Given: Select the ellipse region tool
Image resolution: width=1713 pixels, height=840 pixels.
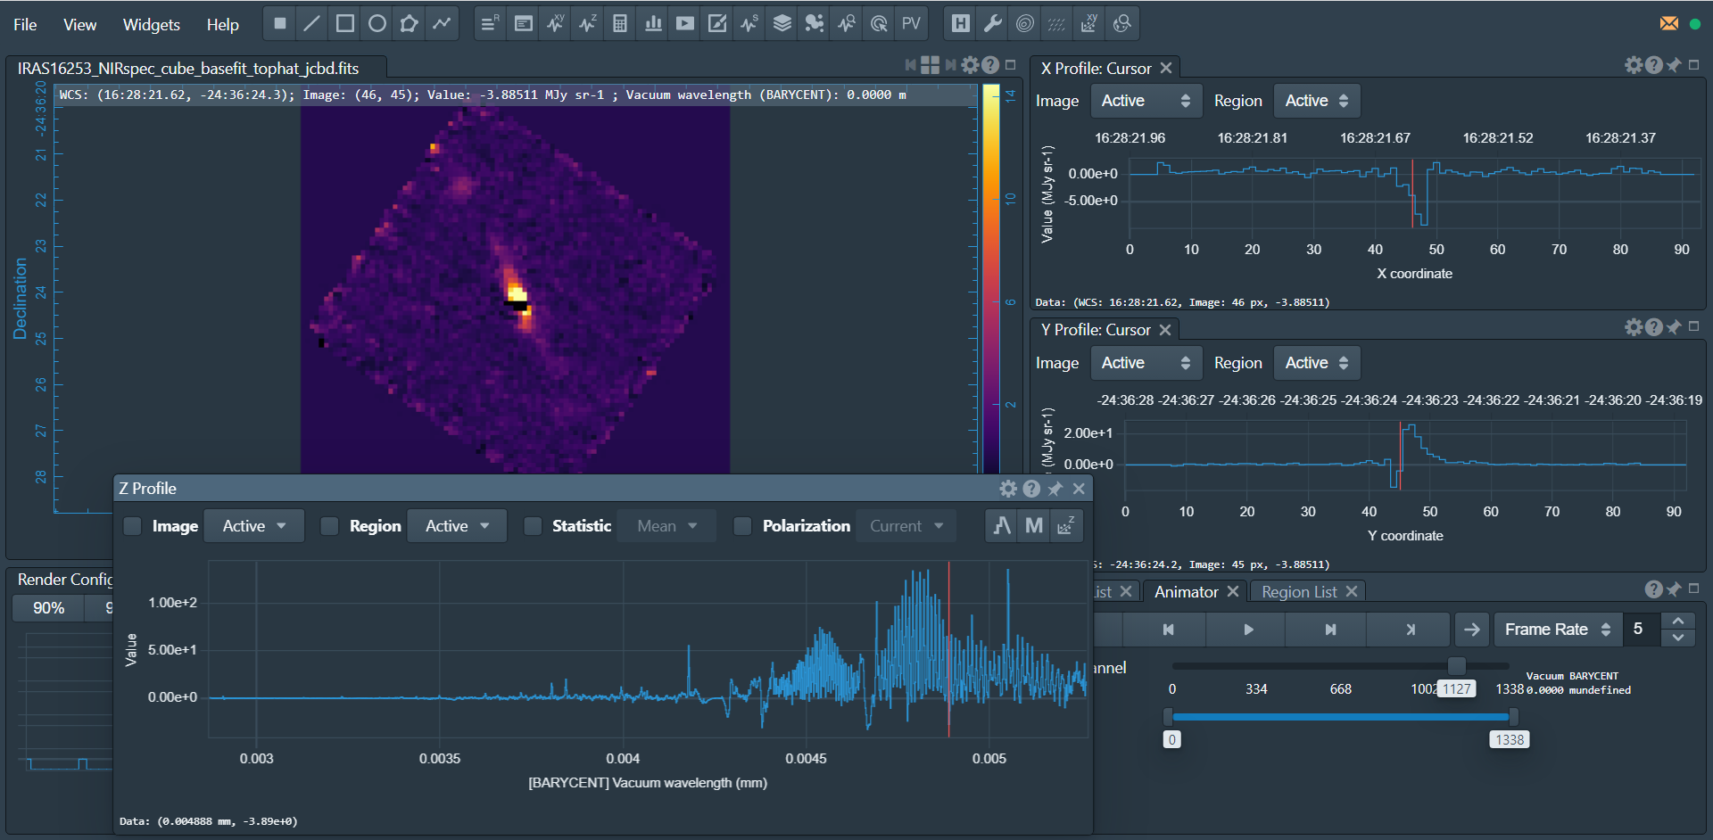Looking at the screenshot, I should (377, 24).
